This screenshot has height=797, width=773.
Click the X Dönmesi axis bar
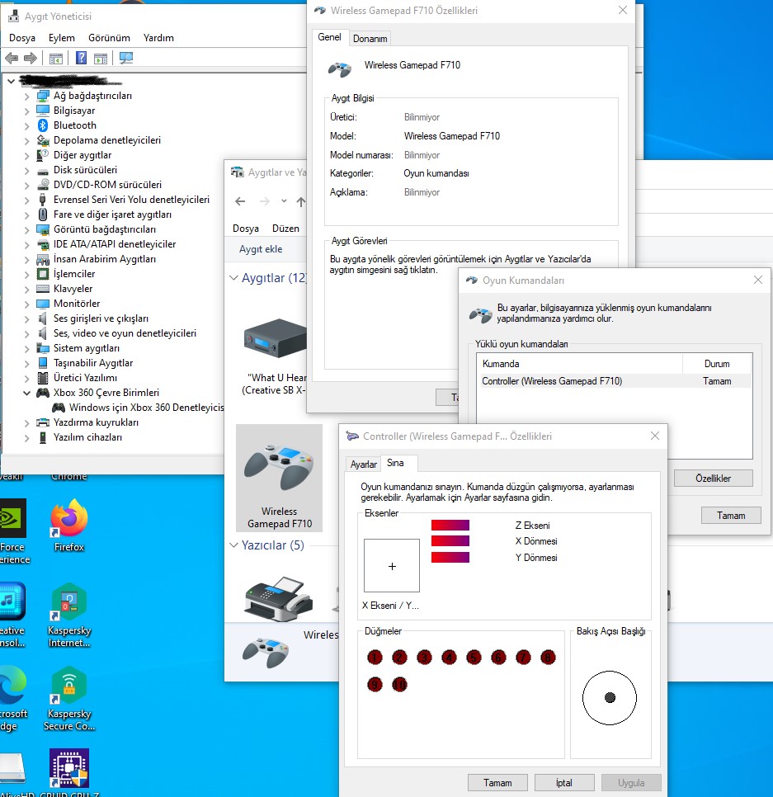[450, 541]
